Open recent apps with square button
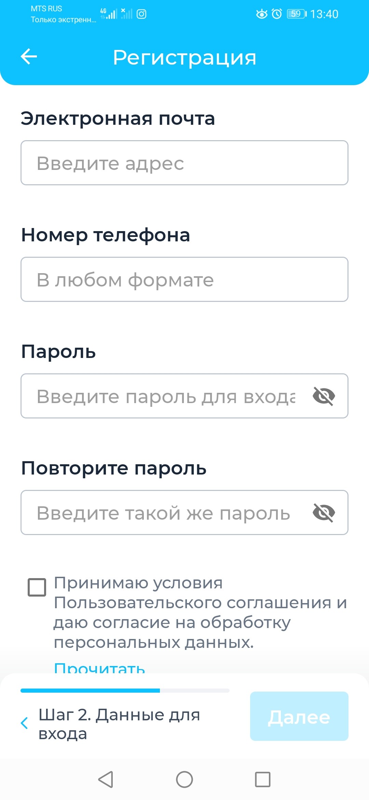369x800 pixels. tap(263, 779)
